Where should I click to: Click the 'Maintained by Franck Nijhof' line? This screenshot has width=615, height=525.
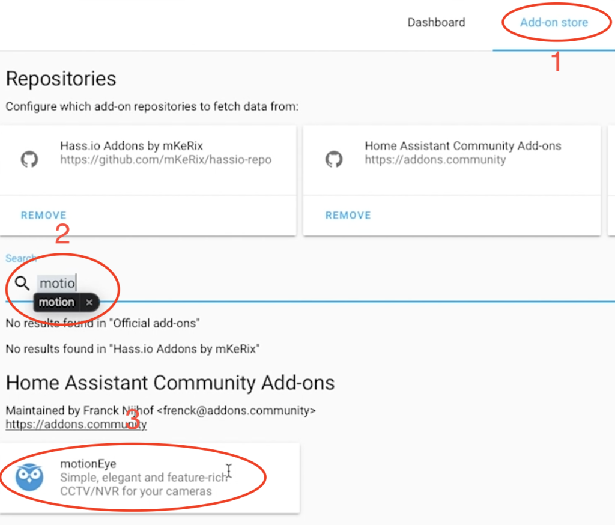coord(160,410)
